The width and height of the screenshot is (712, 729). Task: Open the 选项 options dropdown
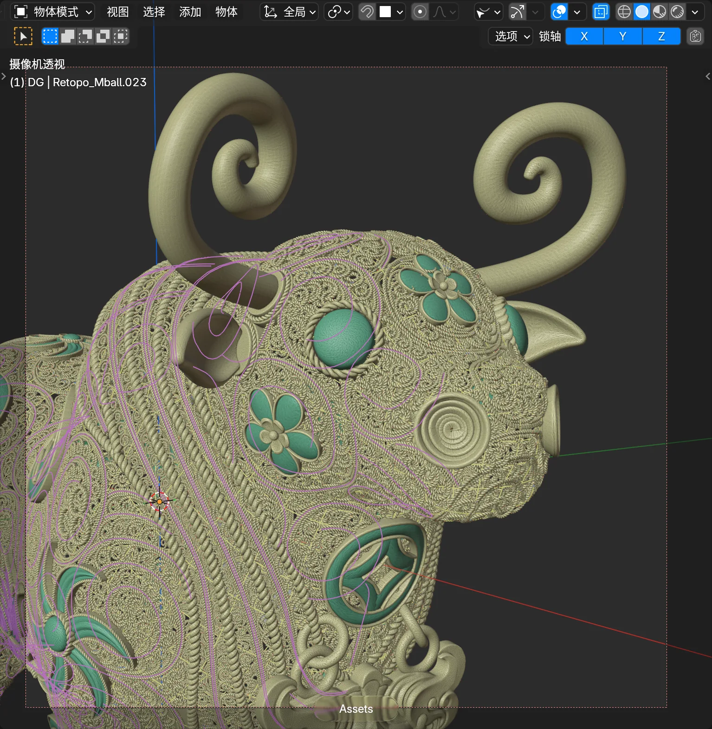511,36
